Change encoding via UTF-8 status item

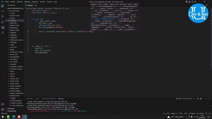pos(181,113)
